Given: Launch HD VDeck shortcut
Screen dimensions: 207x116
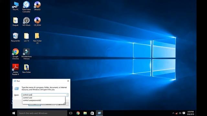Looking at the screenshot, I should [26, 22].
